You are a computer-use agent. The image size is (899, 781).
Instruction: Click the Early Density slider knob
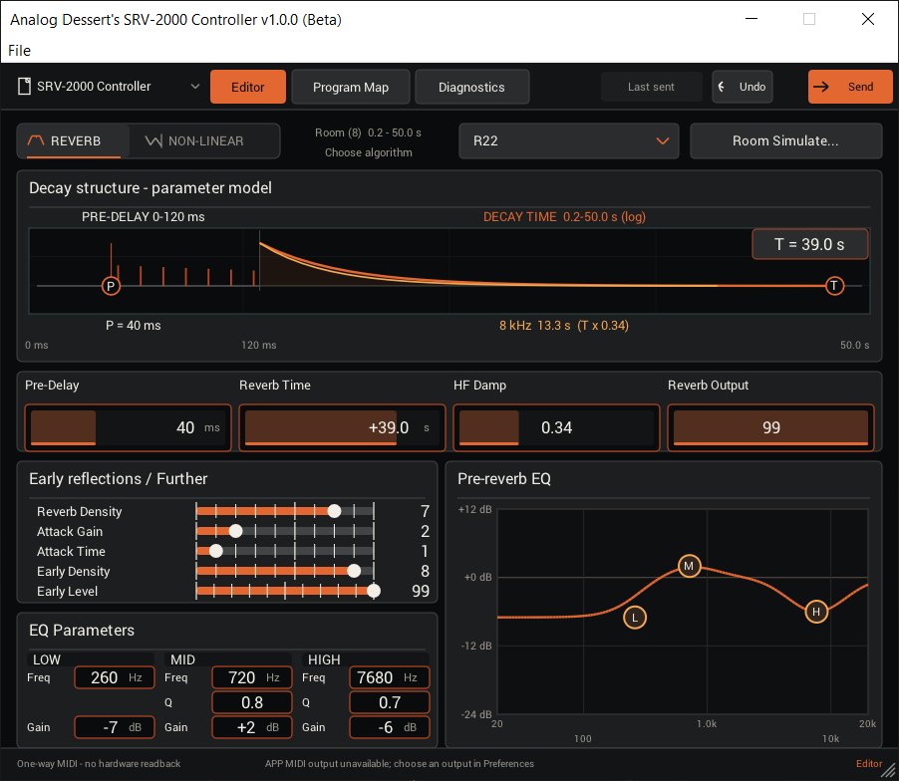[354, 571]
